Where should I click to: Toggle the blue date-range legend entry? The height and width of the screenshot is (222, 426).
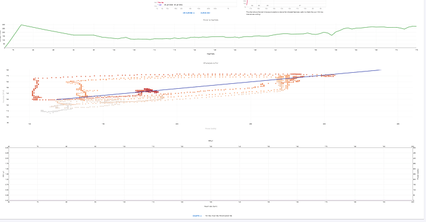click(x=170, y=5)
